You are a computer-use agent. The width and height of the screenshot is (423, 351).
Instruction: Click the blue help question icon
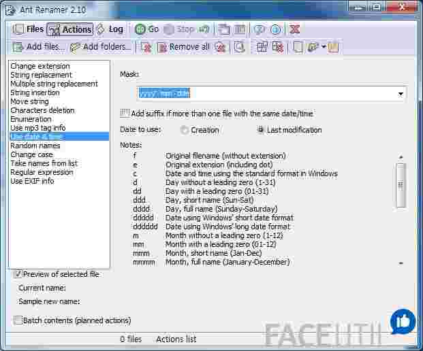coord(260,29)
